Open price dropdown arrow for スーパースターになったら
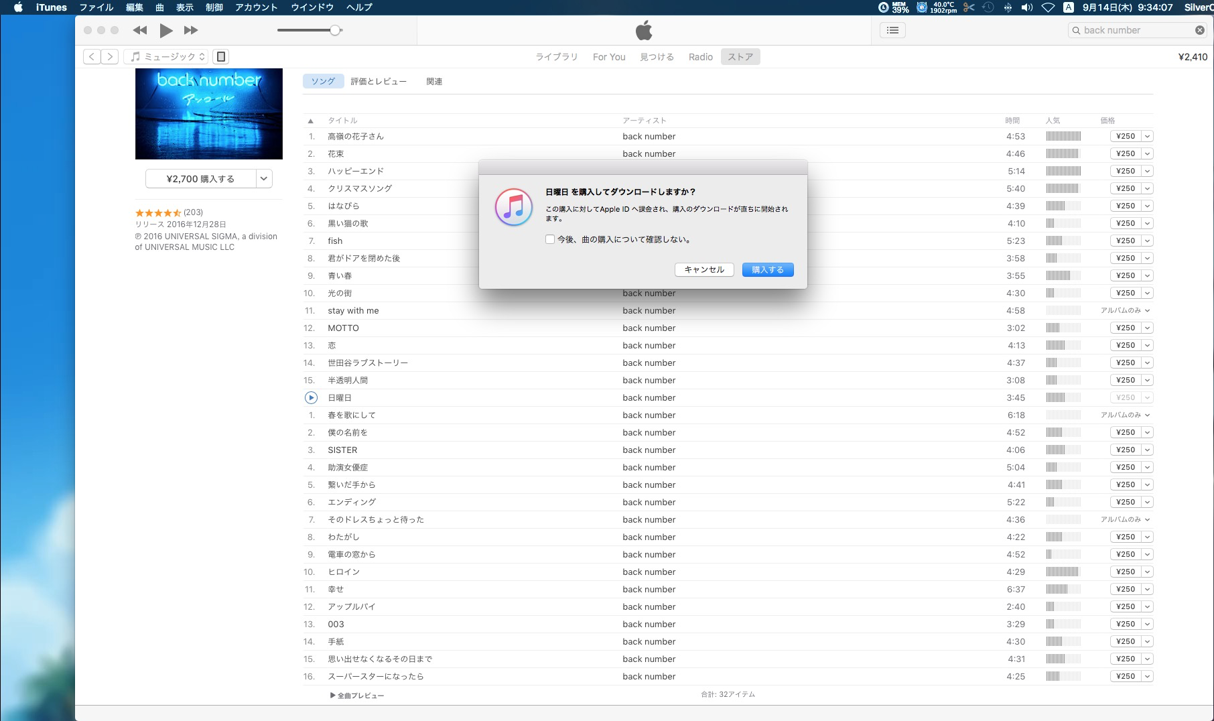 point(1148,677)
